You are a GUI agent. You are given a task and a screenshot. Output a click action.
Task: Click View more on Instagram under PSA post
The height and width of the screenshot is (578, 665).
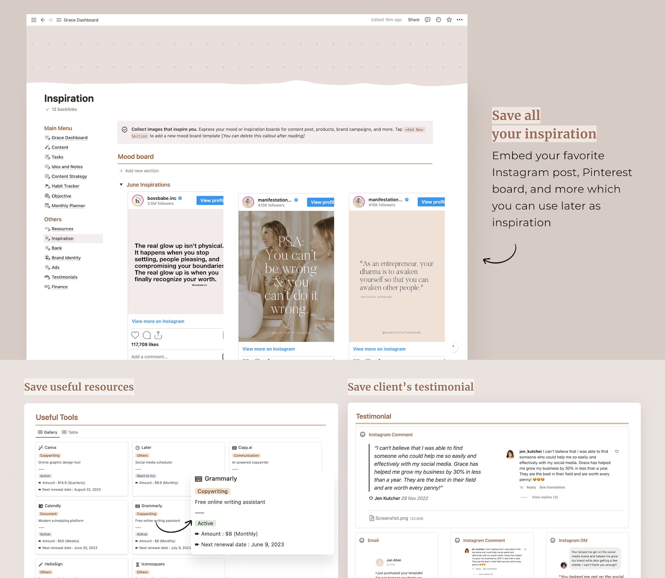(x=269, y=349)
